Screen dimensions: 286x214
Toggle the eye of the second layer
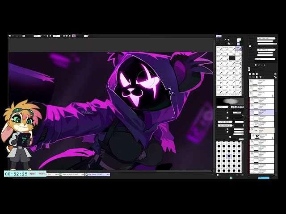click(251, 87)
